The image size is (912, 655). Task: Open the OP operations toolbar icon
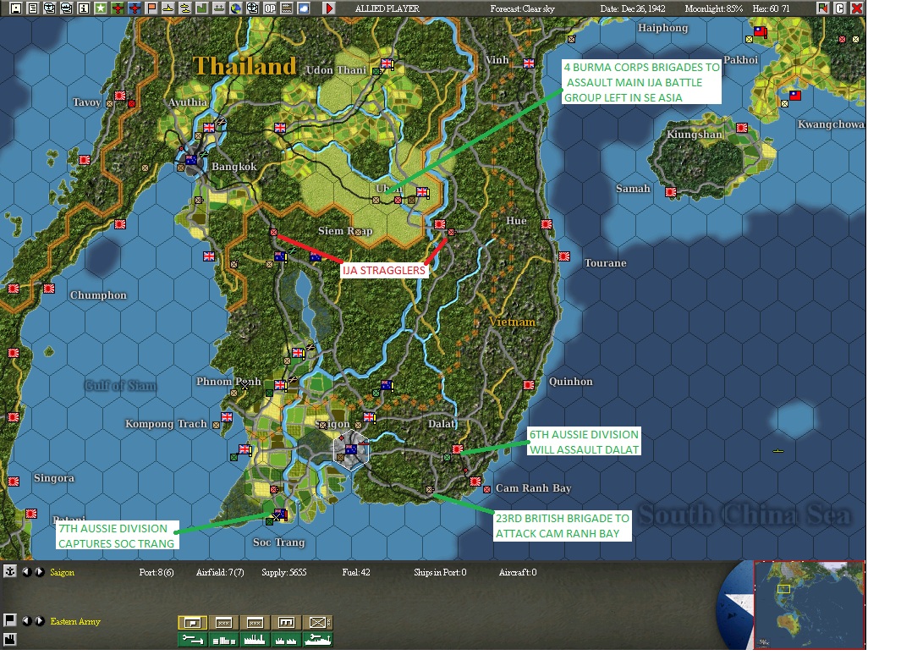click(x=270, y=8)
